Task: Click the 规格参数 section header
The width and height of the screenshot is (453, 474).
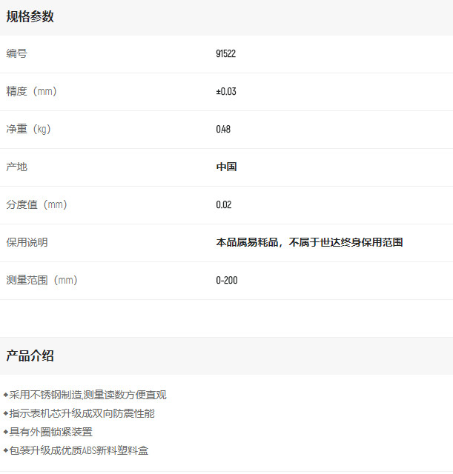Action: [30, 16]
